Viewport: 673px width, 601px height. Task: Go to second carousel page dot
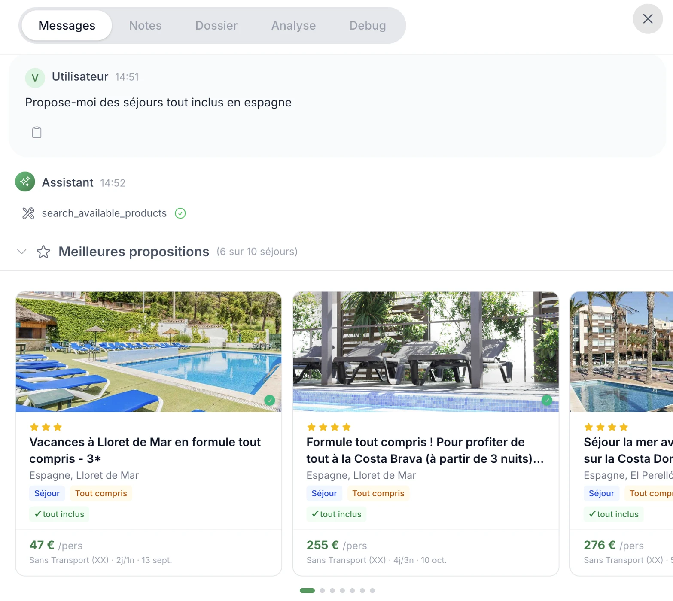(322, 591)
